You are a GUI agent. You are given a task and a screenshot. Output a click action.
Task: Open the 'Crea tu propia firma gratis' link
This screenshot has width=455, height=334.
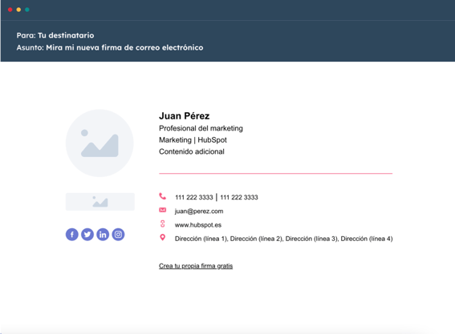[x=196, y=266]
